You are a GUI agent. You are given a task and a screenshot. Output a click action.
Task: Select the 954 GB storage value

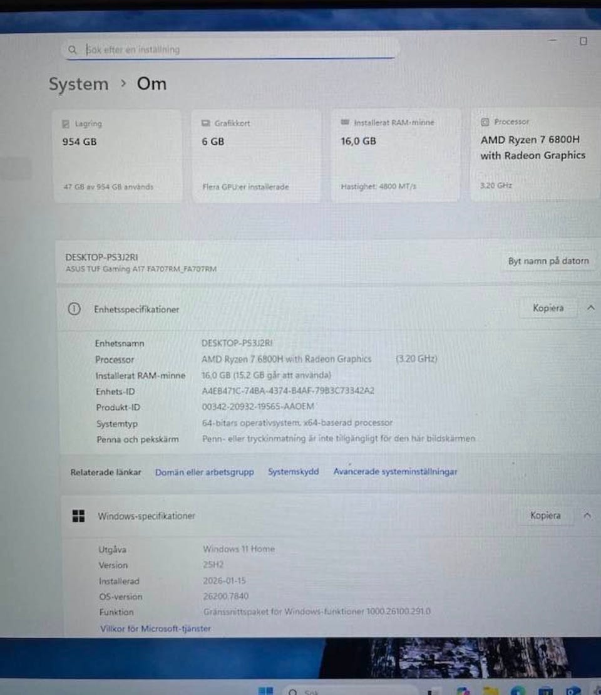(x=80, y=142)
